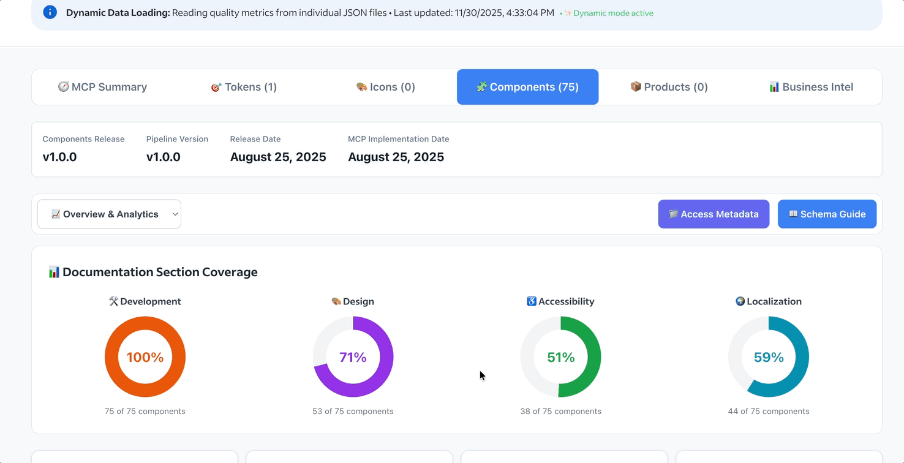Click the bar-chart icon on Business Intel tab
Screen dimensions: 904x463
(x=775, y=86)
